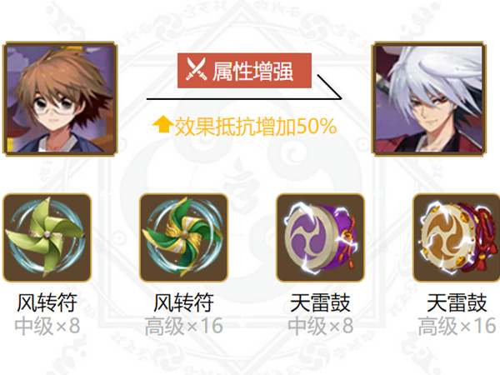Click the 属性增强 red banner
Viewport: 500px width, 375px height.
pyautogui.click(x=244, y=71)
